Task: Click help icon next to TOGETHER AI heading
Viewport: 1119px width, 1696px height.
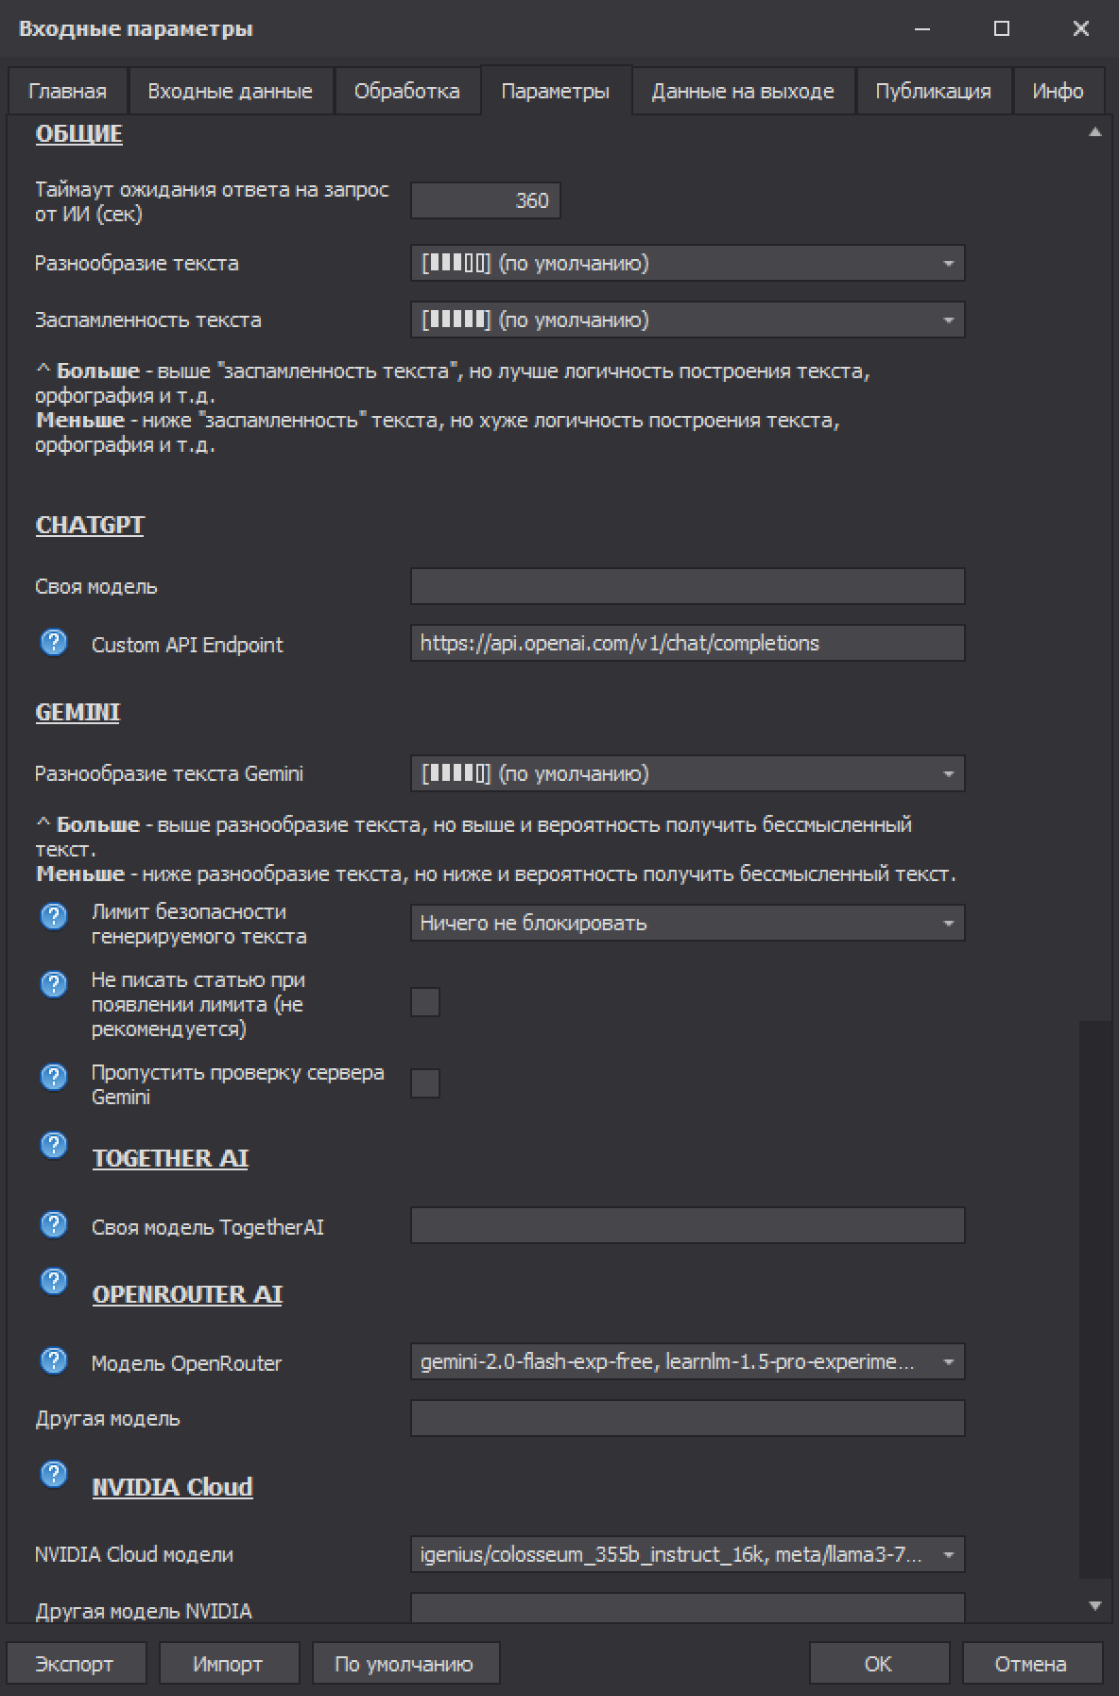Action: pos(54,1145)
